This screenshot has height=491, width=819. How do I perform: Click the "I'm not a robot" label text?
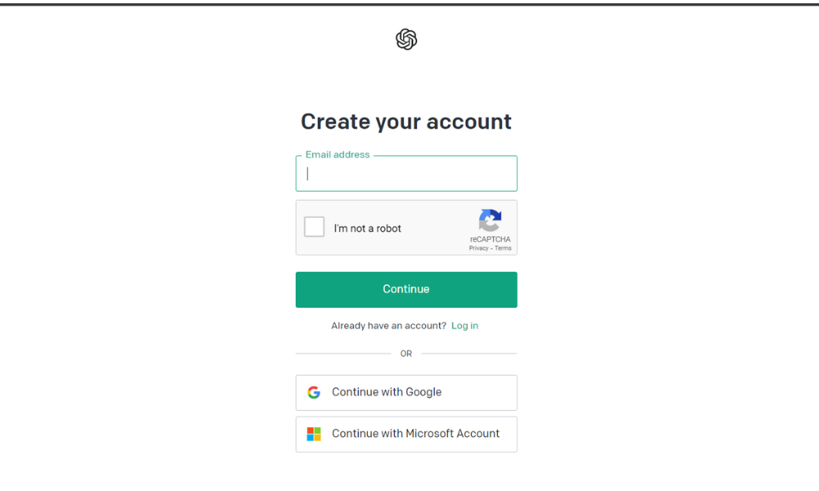point(368,228)
